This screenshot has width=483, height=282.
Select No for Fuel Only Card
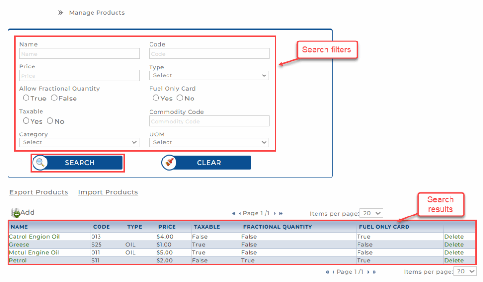(x=180, y=98)
